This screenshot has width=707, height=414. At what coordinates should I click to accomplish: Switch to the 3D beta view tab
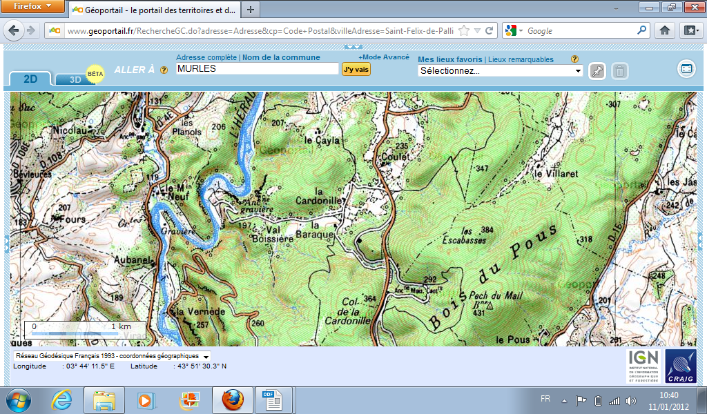pos(75,79)
